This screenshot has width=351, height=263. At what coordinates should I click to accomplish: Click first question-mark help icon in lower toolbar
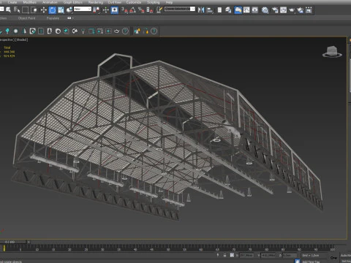tap(125, 31)
